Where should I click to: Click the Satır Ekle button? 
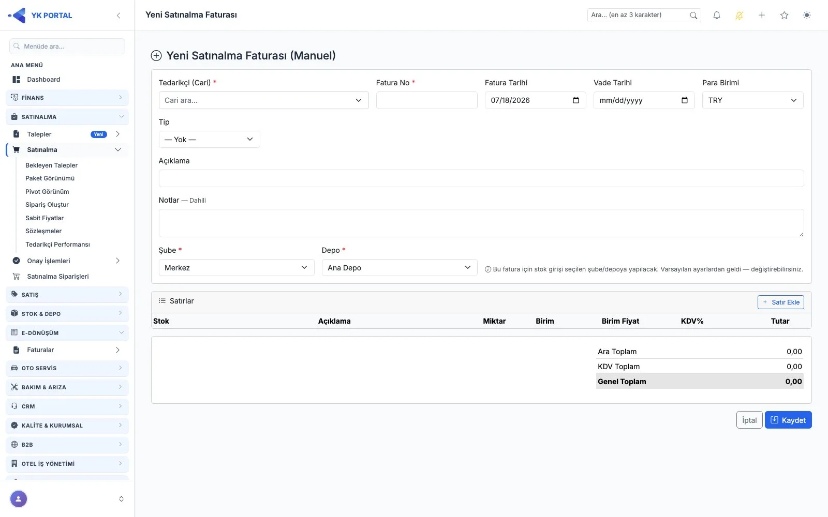[780, 302]
